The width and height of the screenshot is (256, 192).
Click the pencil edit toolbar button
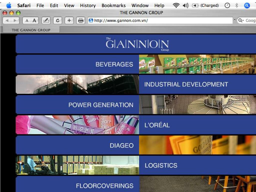coord(46,20)
